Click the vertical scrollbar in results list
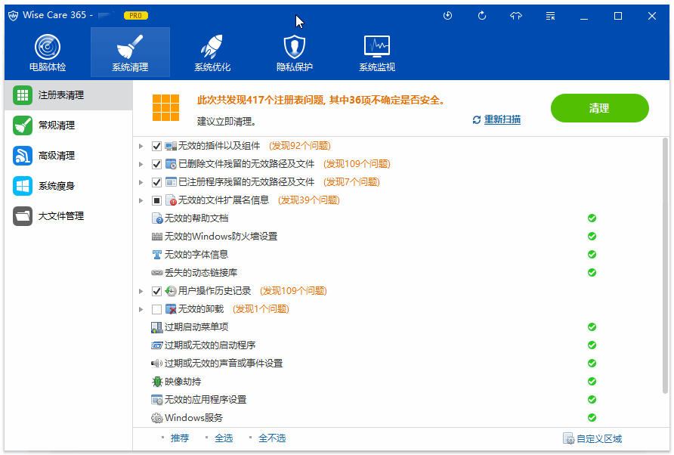This screenshot has height=455, width=674. [665, 265]
